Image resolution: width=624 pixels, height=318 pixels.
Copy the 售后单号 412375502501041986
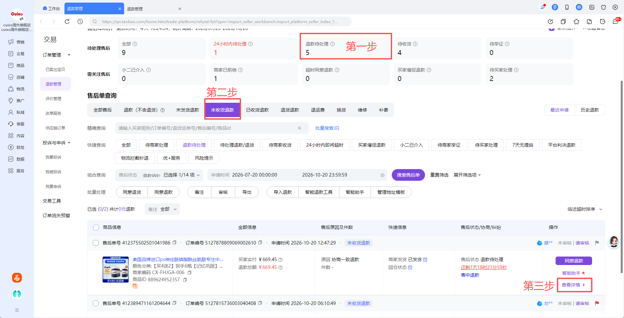tap(175, 243)
